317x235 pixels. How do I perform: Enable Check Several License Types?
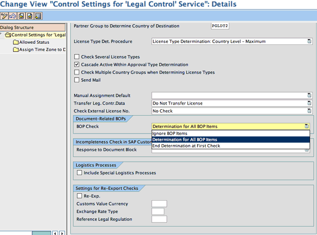(77, 57)
